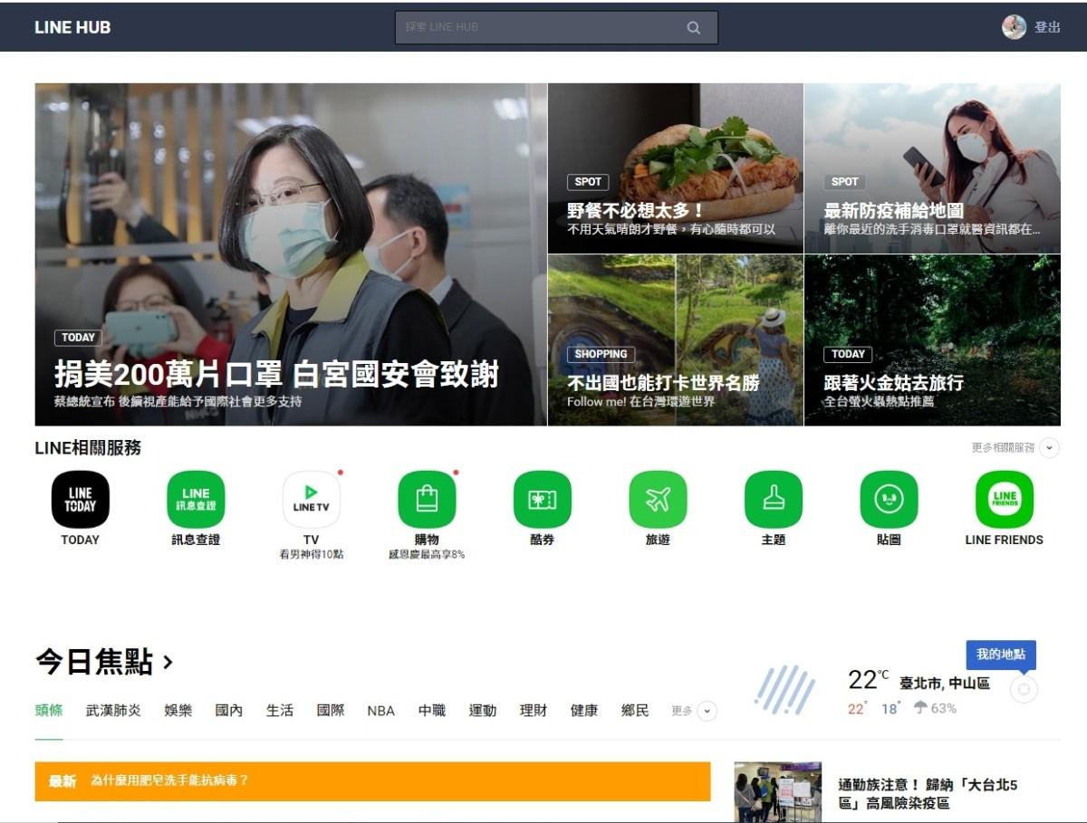Open the 購物 shopping bag icon
Screen dimensions: 1087x823
click(427, 500)
